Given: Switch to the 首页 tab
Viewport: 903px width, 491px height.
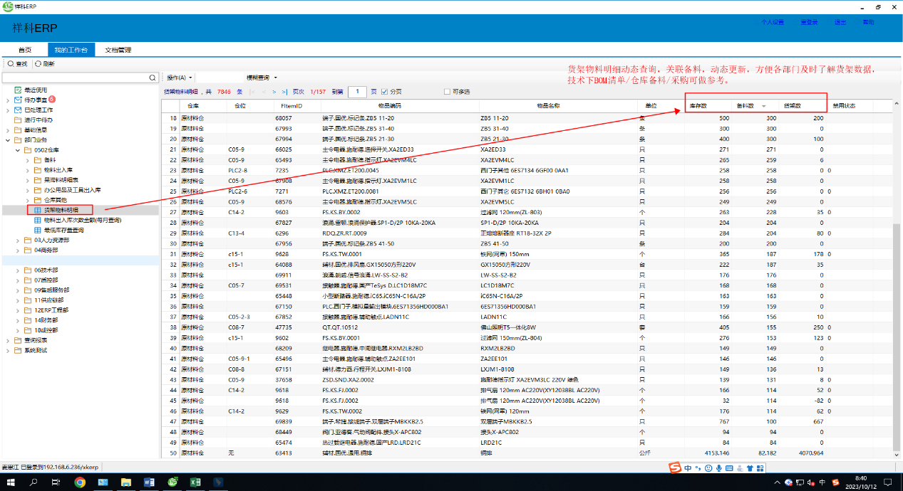Looking at the screenshot, I should (x=24, y=50).
